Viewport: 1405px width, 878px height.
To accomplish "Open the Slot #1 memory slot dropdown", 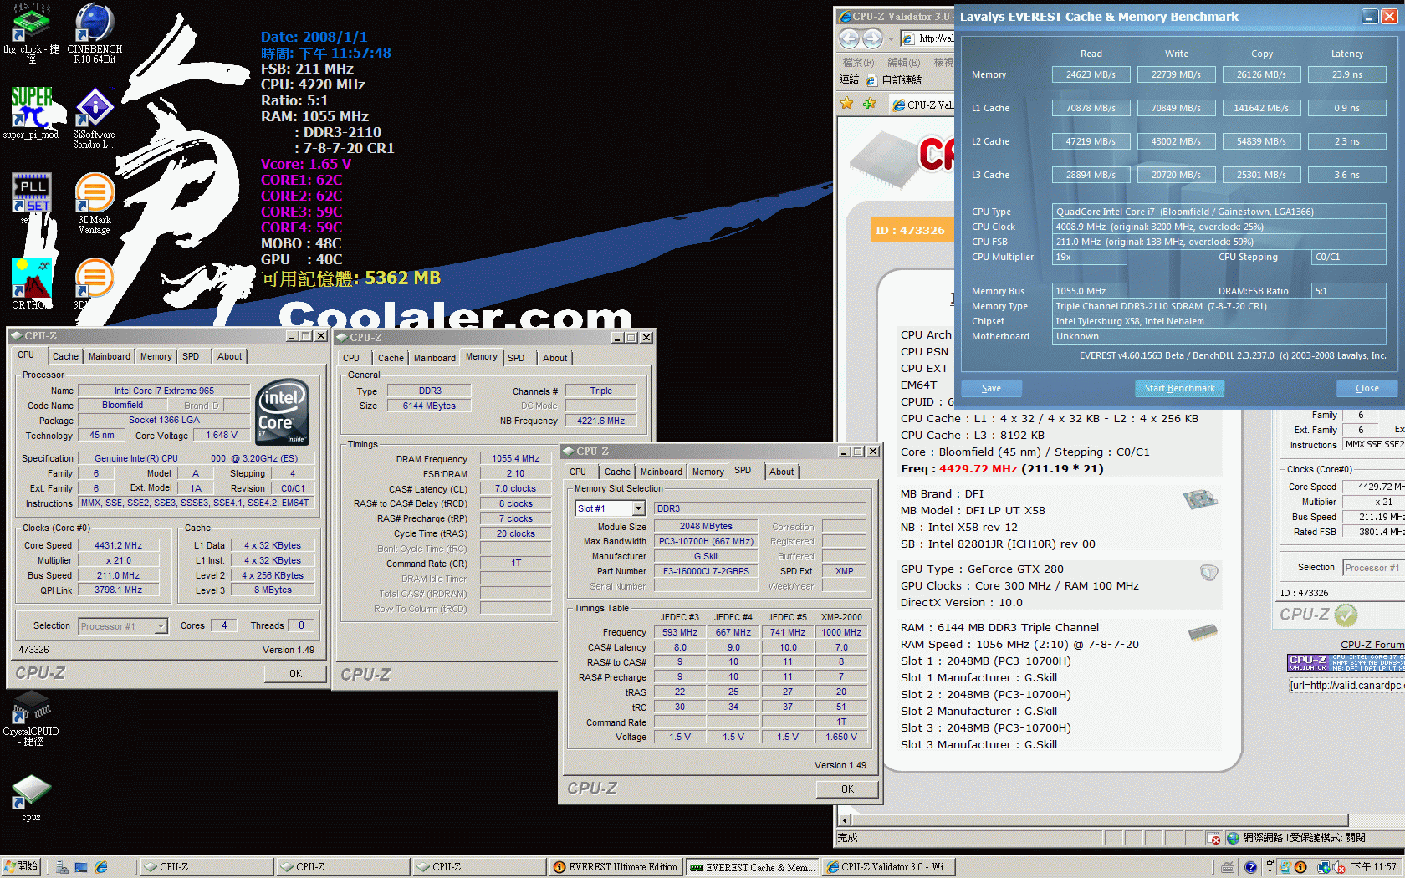I will tap(639, 508).
